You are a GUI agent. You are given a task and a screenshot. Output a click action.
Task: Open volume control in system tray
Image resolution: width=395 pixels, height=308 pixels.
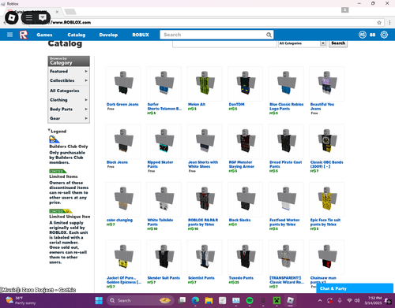click(x=357, y=300)
